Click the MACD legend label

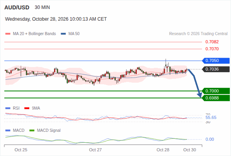[x=19, y=130]
